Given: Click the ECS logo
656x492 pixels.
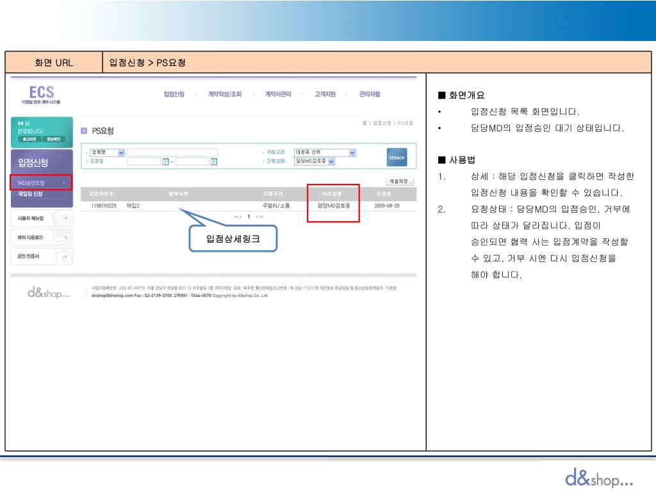Looking at the screenshot, I should point(41,94).
